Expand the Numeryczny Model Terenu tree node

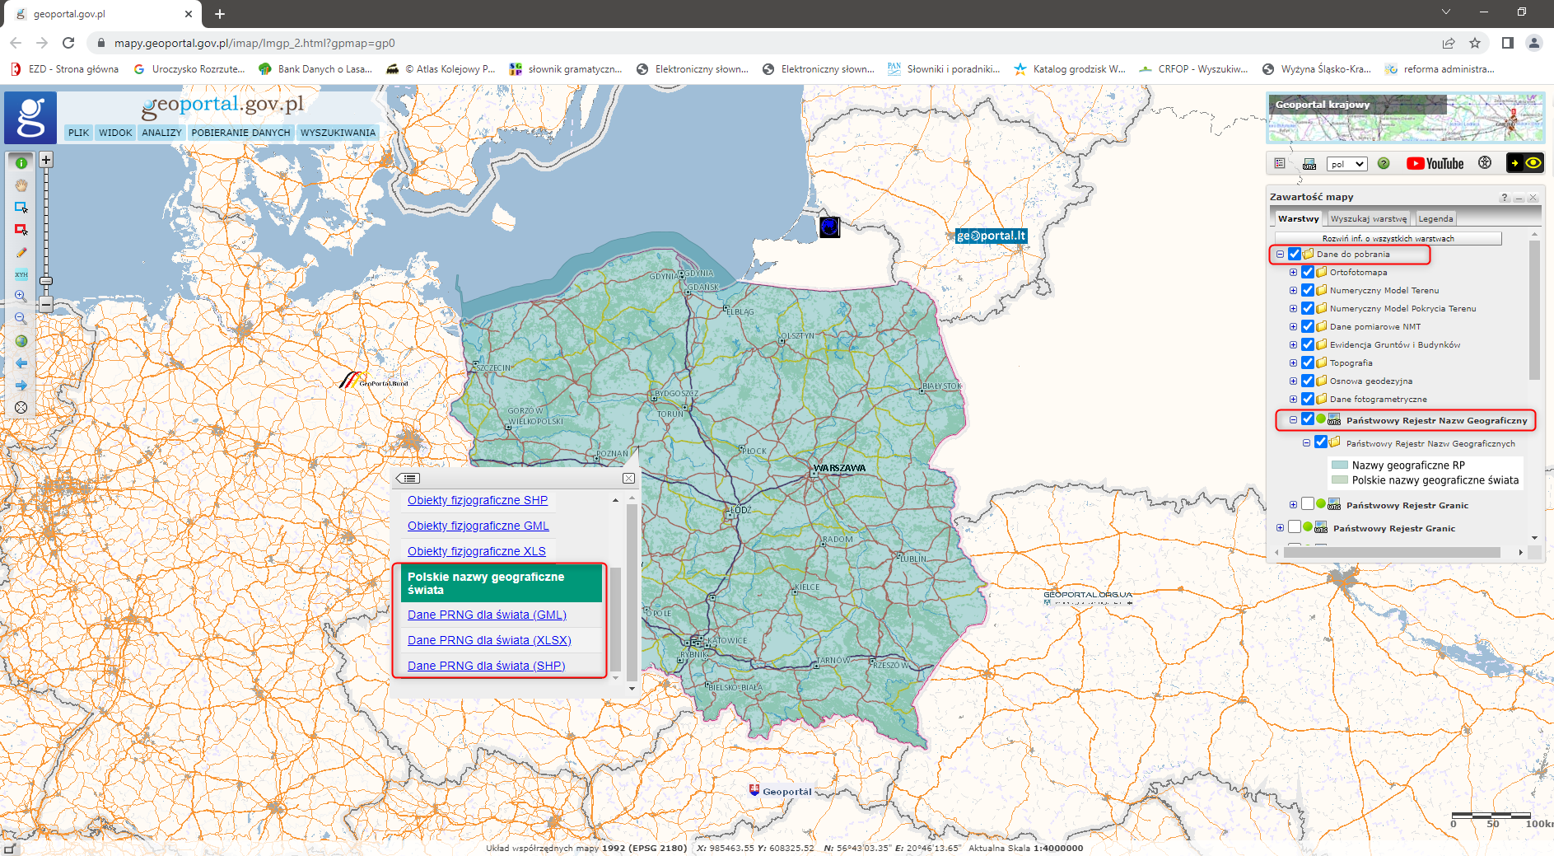click(1293, 290)
